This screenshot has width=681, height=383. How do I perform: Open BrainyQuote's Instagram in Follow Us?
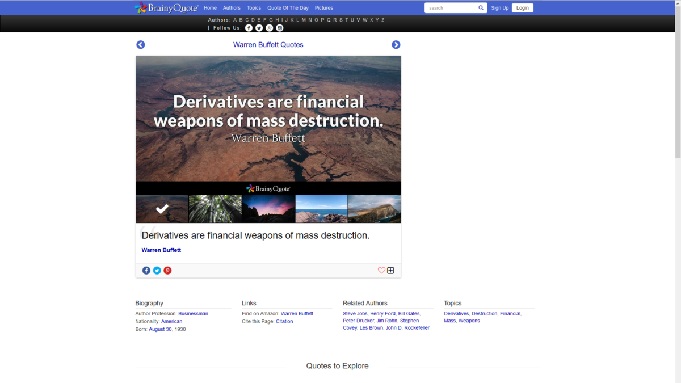tap(280, 28)
